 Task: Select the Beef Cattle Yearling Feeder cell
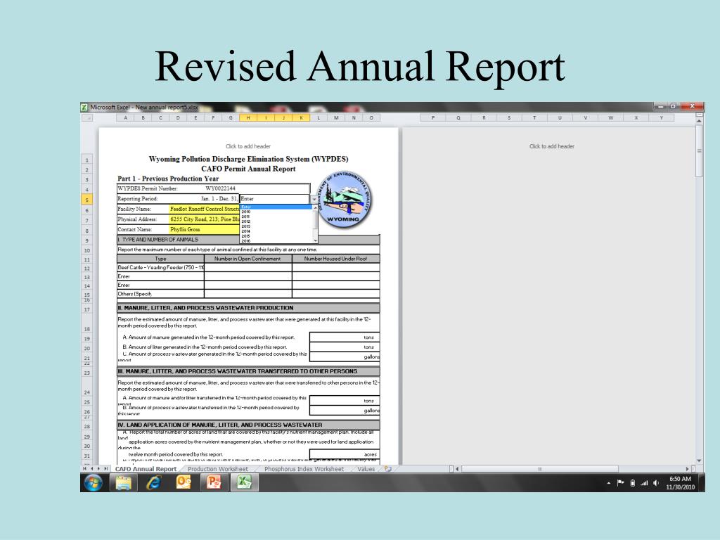coord(160,268)
